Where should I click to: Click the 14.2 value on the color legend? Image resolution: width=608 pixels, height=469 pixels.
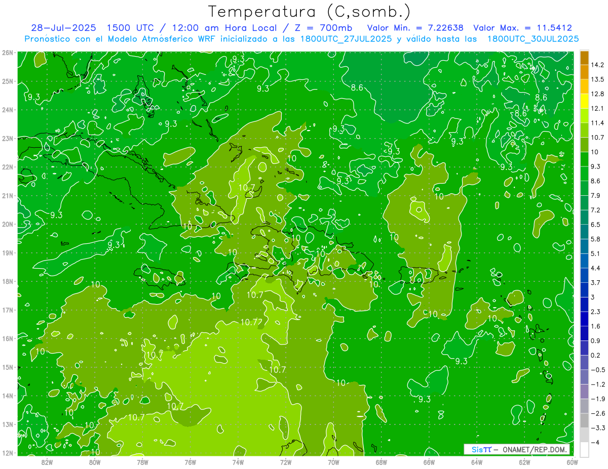597,65
